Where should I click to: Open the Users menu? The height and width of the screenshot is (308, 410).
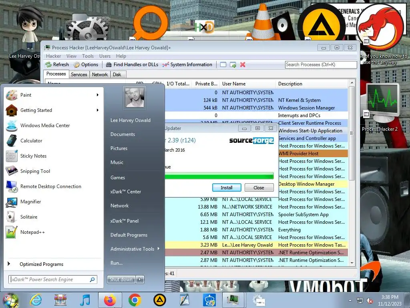(105, 56)
